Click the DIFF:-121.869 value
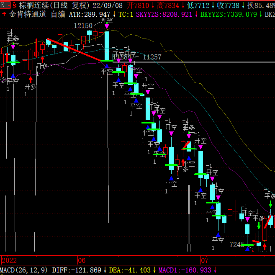 [x=77, y=270]
